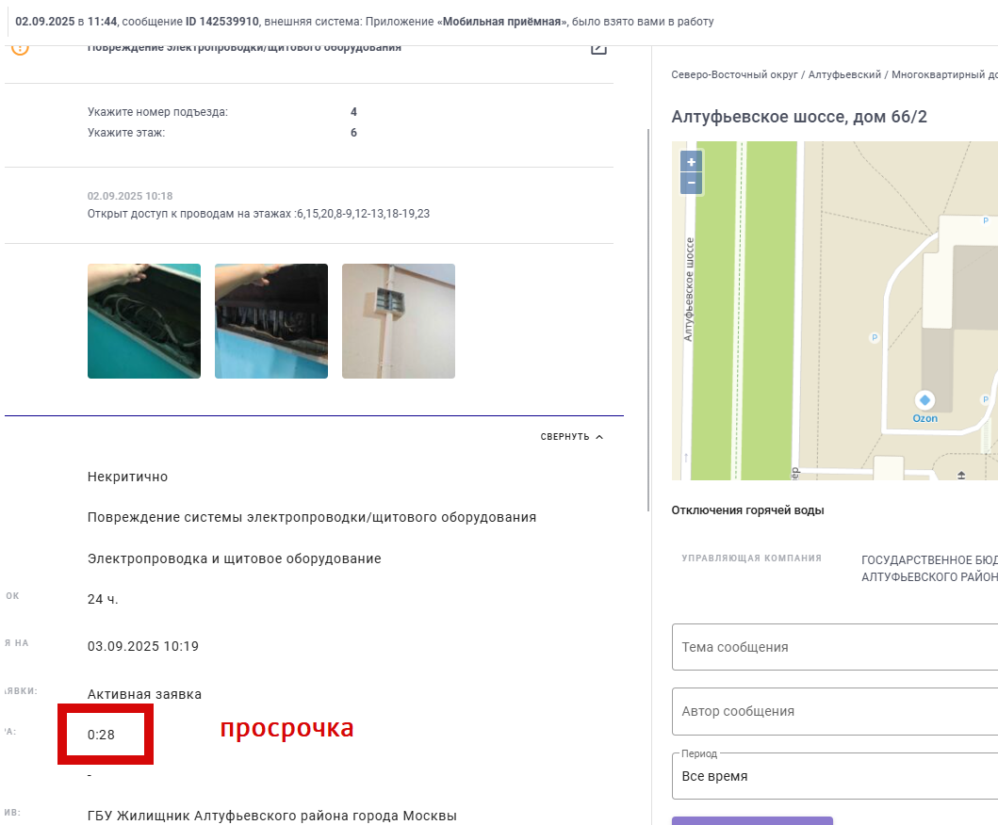Image resolution: width=998 pixels, height=825 pixels.
Task: Click the purple button below Период
Action: pos(752,820)
